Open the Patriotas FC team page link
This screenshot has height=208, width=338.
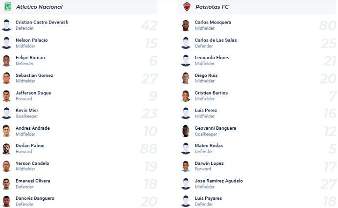pos(212,7)
